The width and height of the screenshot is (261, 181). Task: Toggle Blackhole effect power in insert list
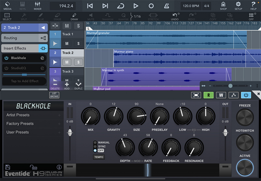coord(7,58)
